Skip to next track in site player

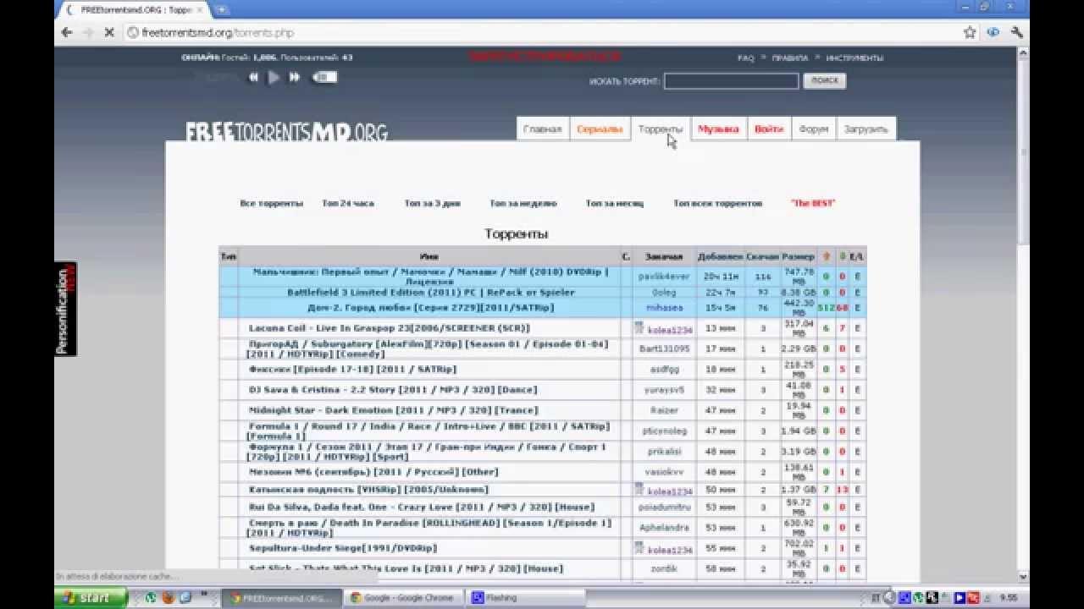click(295, 77)
